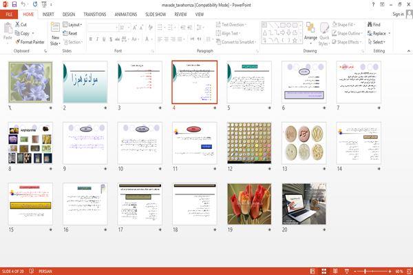Click PERSIAN language indicator
The image size is (413, 275).
point(45,271)
